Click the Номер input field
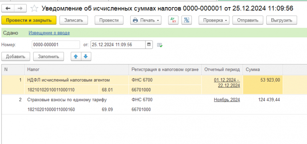Image resolution: width=307 pixels, height=144 pixels. [56, 45]
